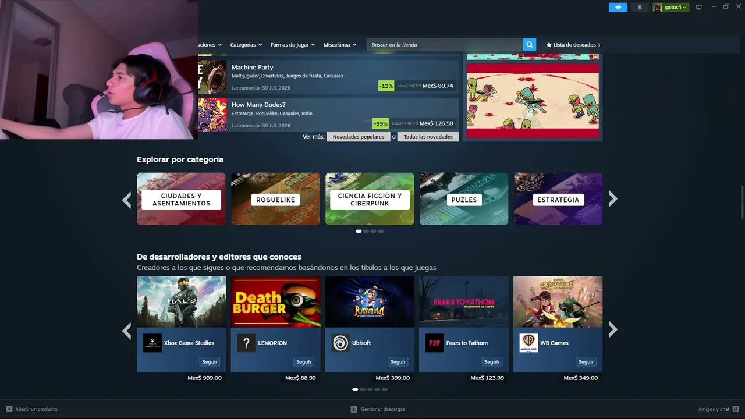Follow Fears to Fathom with Seguir
The image size is (745, 419).
pos(492,362)
